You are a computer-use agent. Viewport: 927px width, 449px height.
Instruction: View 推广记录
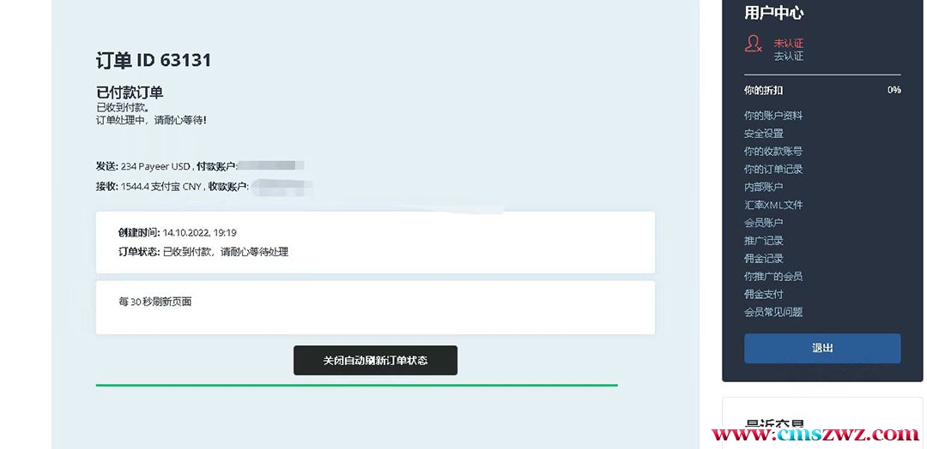[763, 241]
